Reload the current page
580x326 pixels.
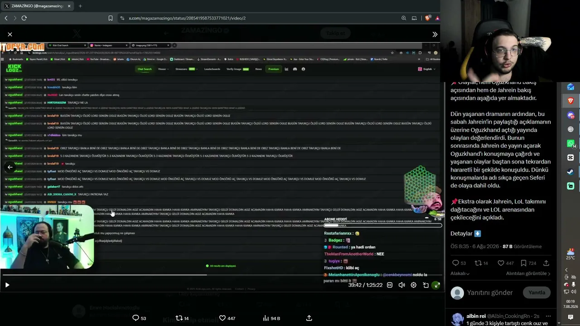(x=24, y=18)
